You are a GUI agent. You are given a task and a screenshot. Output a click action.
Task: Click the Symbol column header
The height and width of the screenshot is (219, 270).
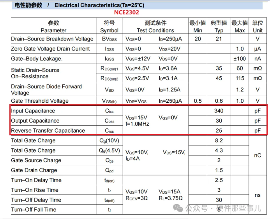(x=109, y=26)
